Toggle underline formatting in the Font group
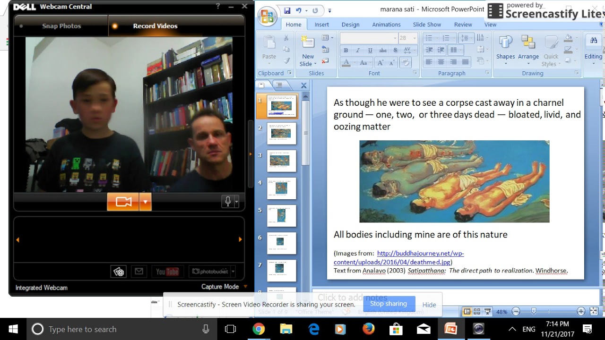Screen dimensions: 605x340 pos(370,51)
